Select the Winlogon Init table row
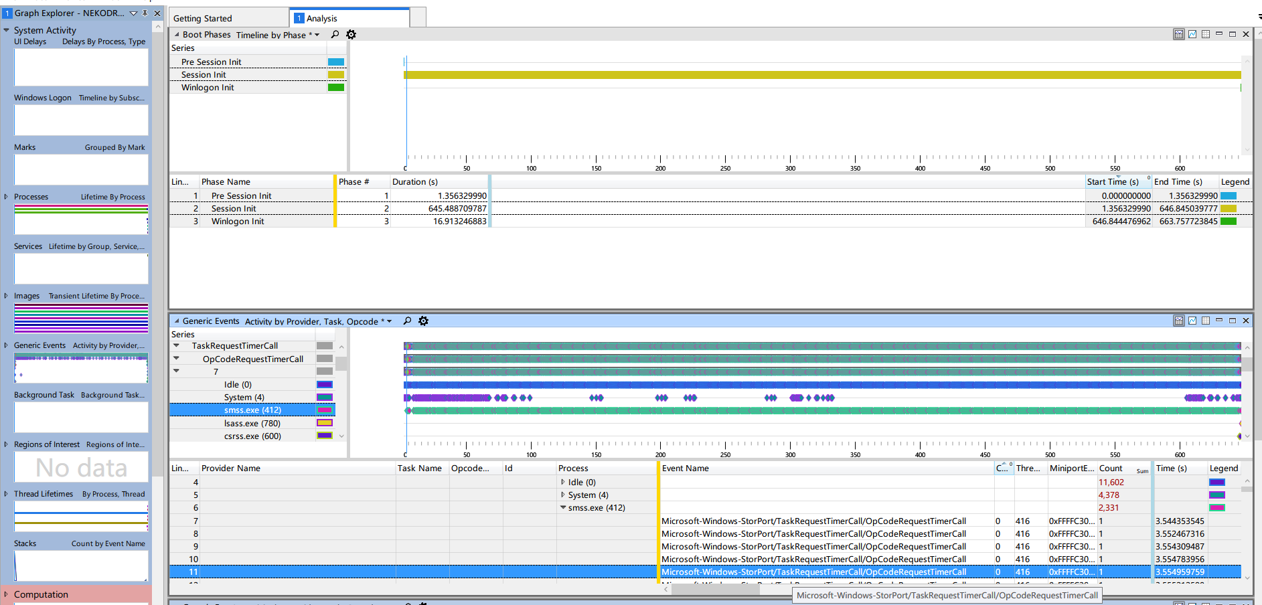Viewport: 1262px width, 605px height. click(x=710, y=221)
